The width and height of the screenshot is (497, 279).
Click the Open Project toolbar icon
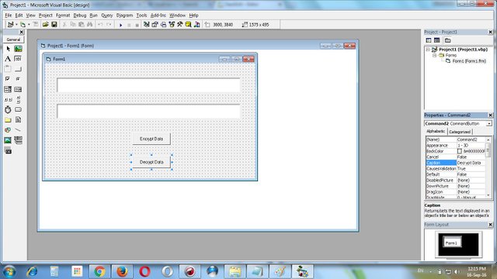coord(45,24)
